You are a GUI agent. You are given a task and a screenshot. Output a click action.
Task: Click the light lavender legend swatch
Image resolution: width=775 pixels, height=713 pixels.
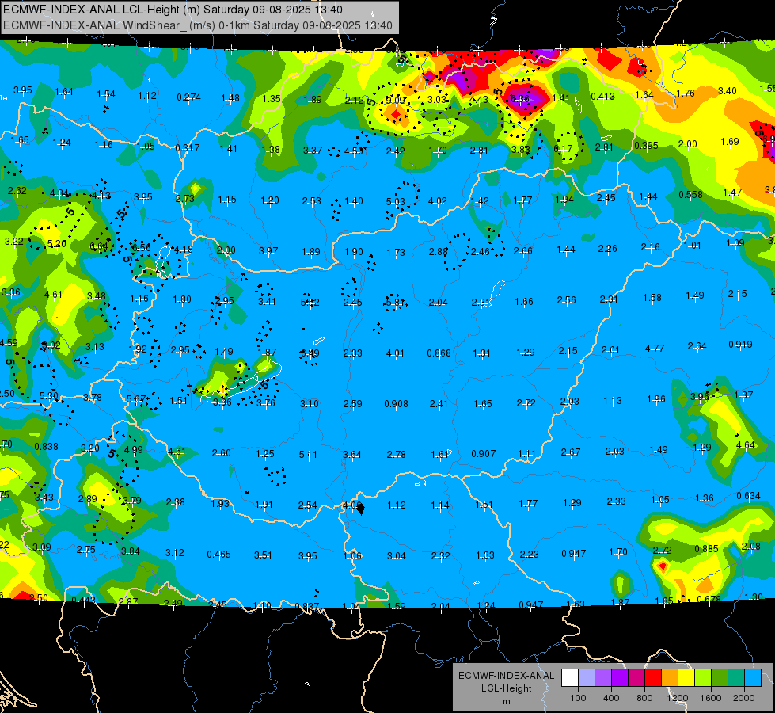(x=587, y=678)
